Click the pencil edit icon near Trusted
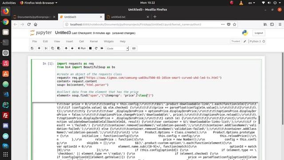The image size is (284, 160). pos(245,41)
